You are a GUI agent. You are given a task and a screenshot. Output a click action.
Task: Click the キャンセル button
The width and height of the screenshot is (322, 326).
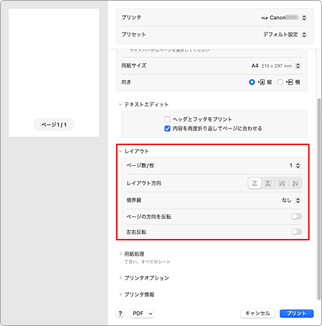click(x=258, y=314)
